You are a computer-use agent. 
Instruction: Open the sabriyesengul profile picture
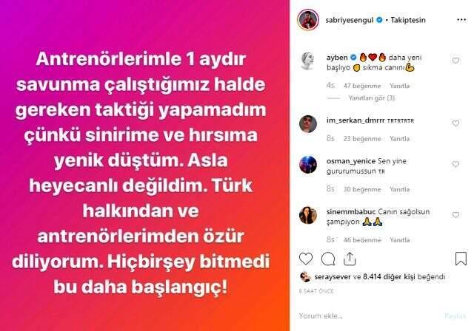[308, 20]
